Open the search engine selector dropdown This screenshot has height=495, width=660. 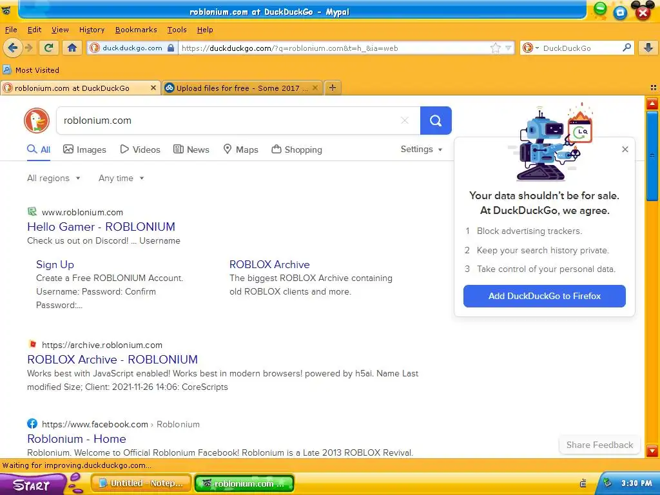click(x=531, y=48)
